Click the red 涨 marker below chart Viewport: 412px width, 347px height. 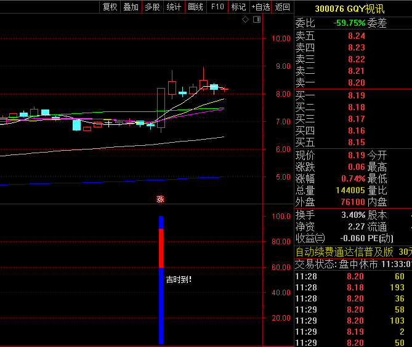160,199
